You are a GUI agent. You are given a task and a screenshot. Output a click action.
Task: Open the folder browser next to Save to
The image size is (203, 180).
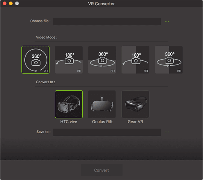tap(167, 132)
